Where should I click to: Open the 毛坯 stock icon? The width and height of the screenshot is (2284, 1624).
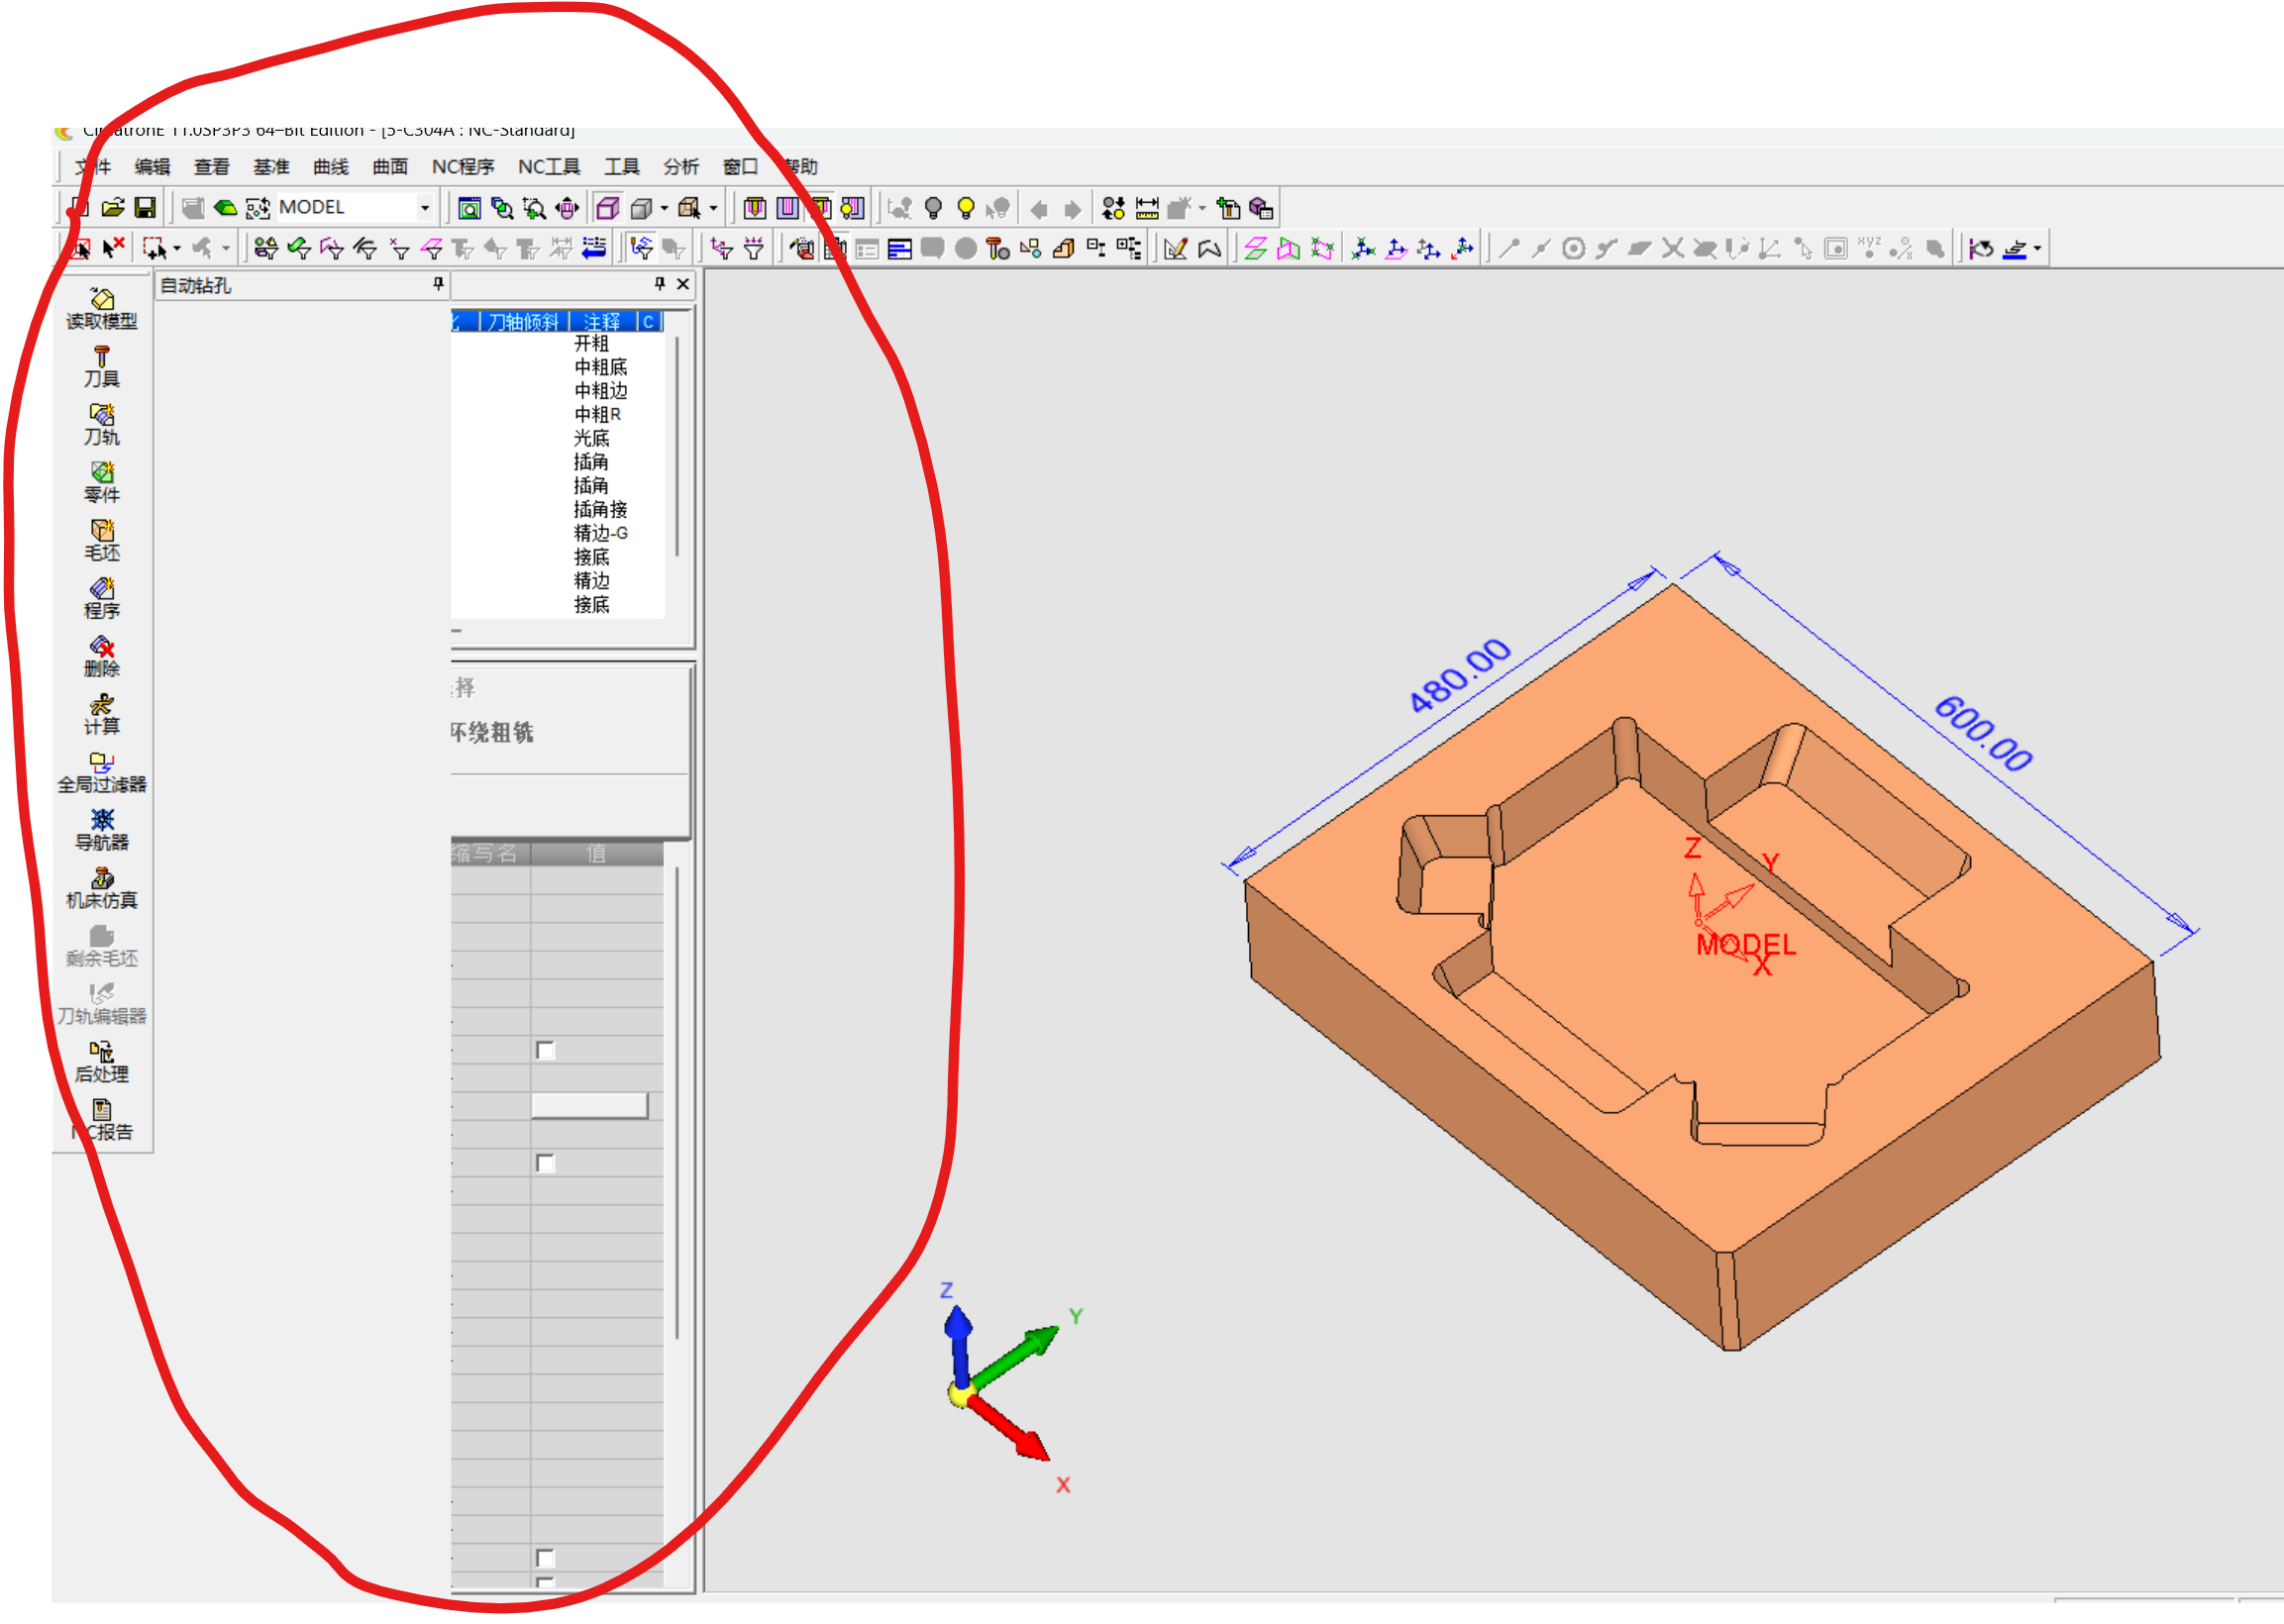101,541
